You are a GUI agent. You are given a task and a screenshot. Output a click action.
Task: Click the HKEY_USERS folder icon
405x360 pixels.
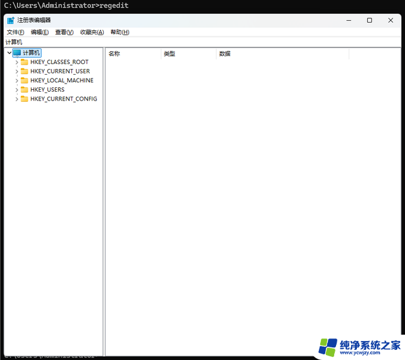[24, 90]
